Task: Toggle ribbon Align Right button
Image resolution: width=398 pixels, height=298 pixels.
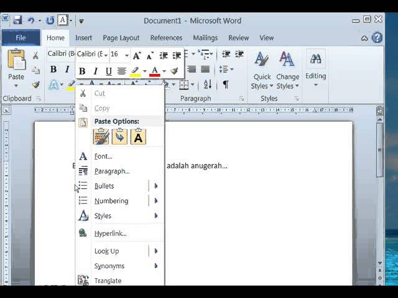Action: [192, 69]
